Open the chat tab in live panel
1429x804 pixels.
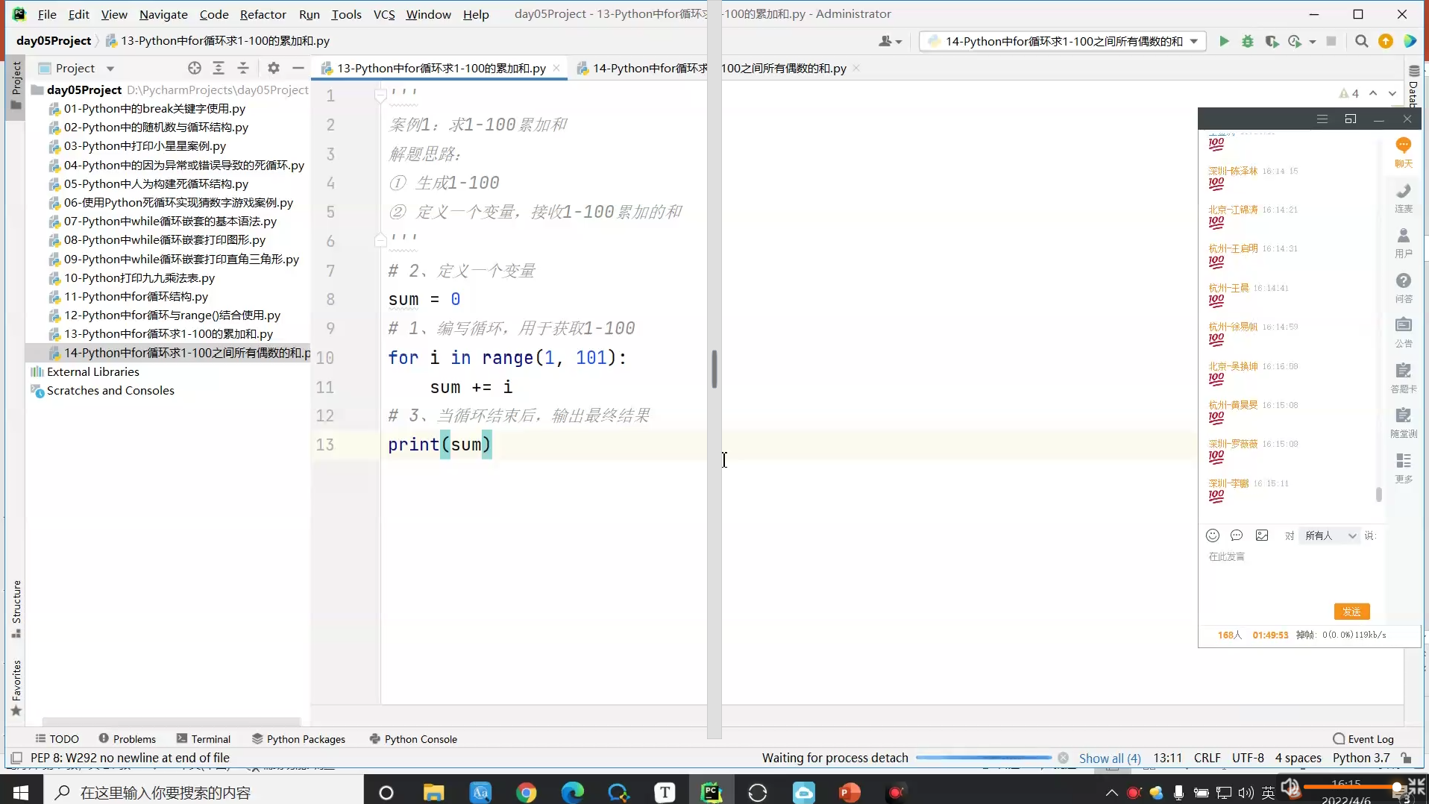point(1404,151)
